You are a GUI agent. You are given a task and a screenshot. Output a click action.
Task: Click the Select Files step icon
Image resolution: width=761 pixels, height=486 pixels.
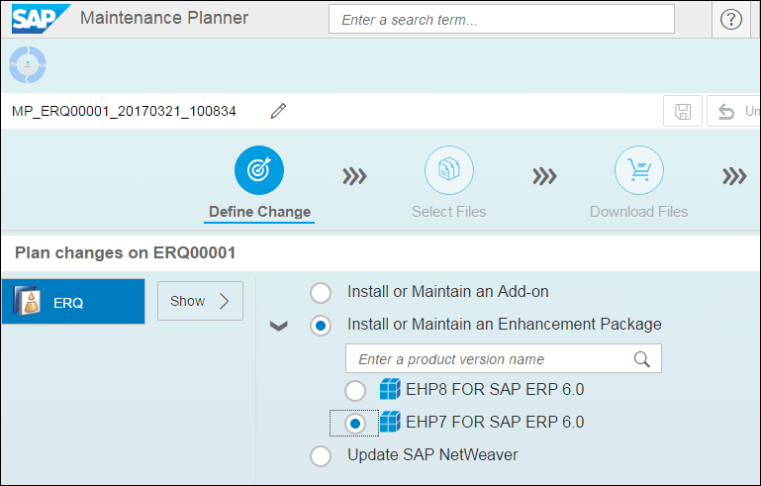point(449,170)
